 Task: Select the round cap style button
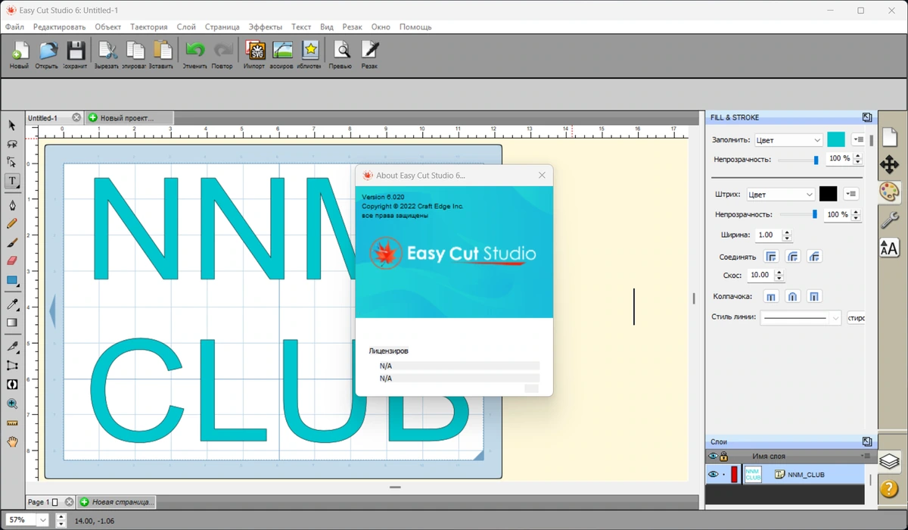pos(793,297)
